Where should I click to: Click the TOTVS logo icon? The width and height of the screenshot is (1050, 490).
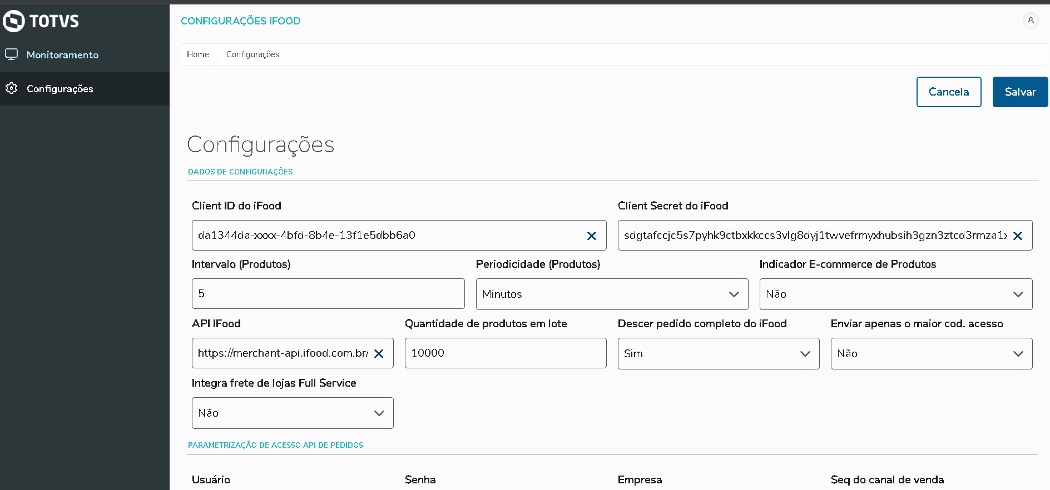coord(14,21)
